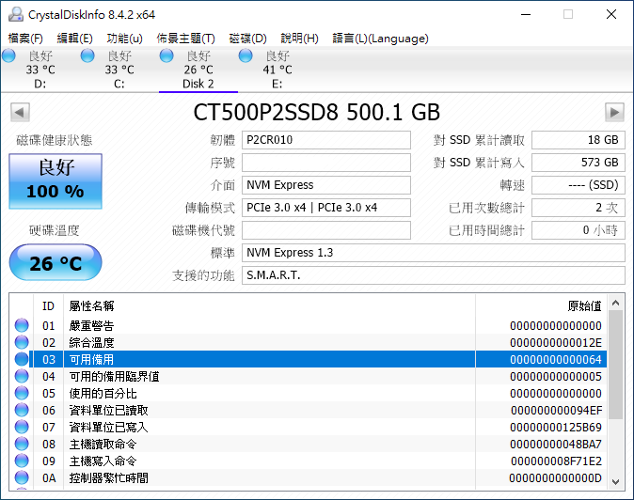Click the blue status orb for drive C:

(x=87, y=55)
